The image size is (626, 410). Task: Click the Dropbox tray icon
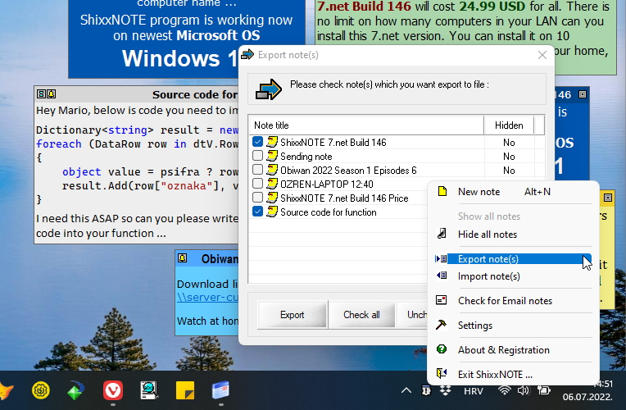tap(445, 390)
